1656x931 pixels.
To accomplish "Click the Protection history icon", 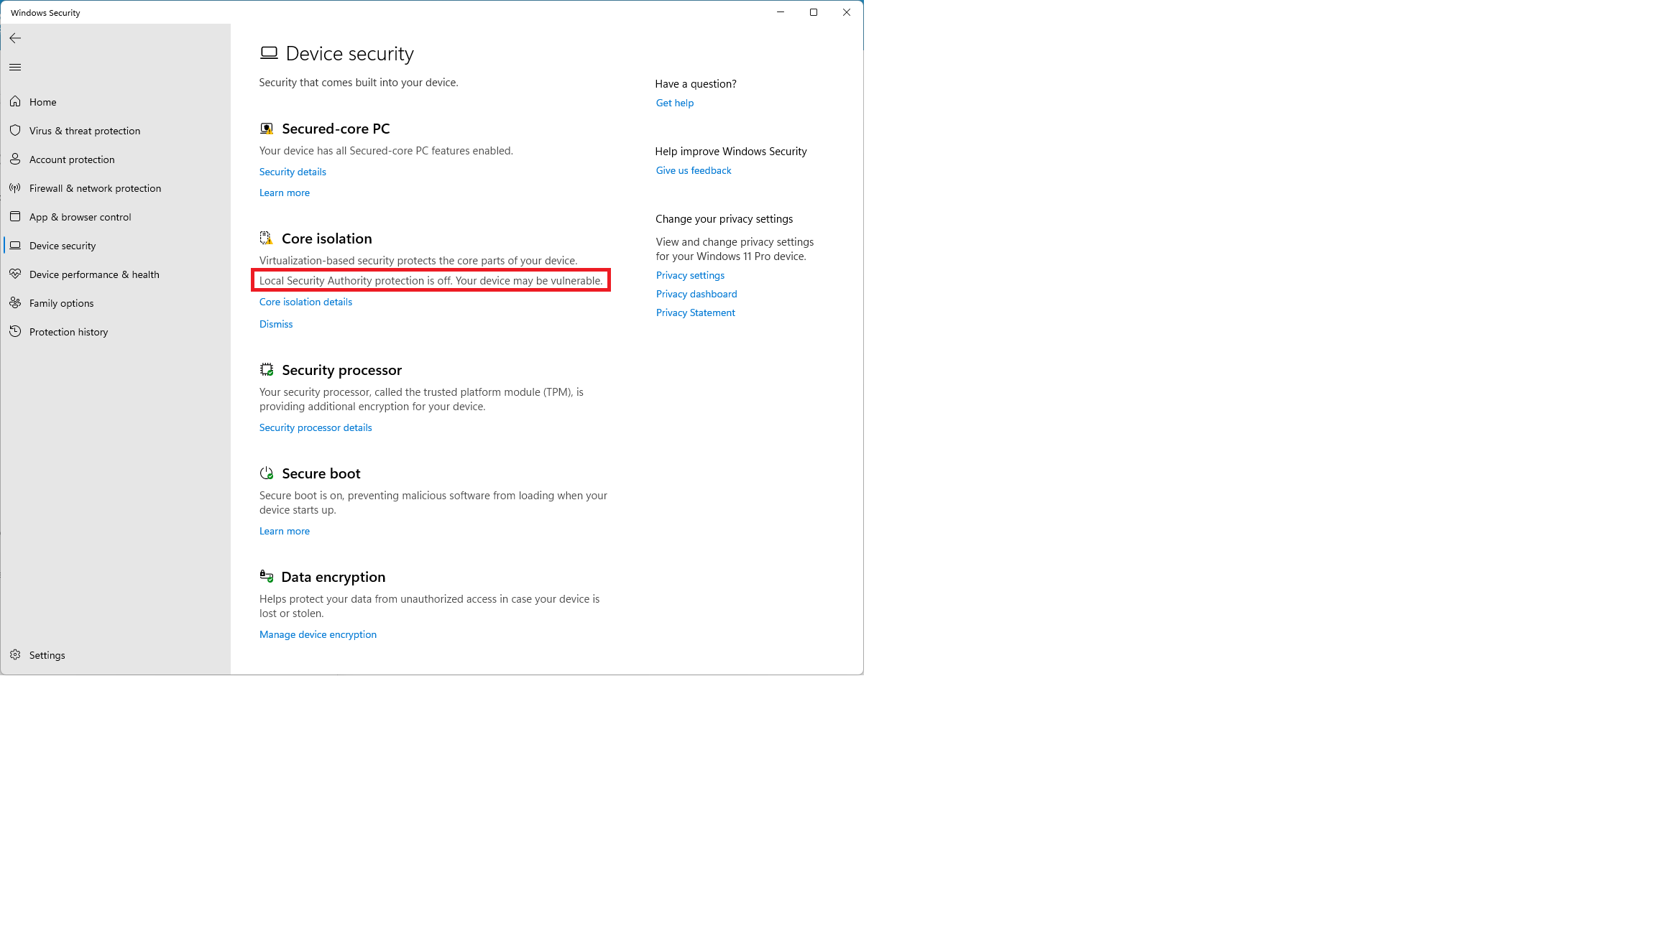I will [x=17, y=330].
